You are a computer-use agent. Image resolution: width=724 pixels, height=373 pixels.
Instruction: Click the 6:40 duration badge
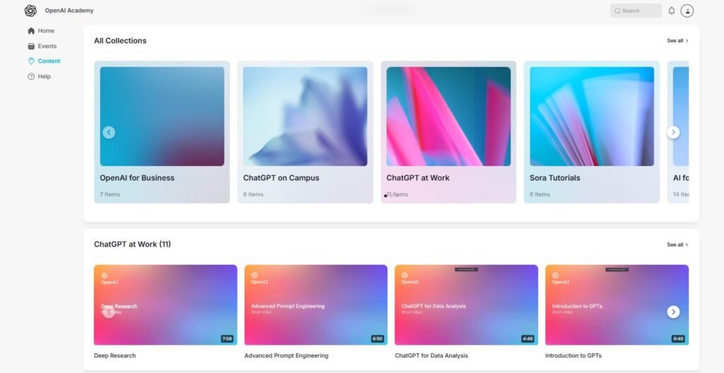coord(678,339)
